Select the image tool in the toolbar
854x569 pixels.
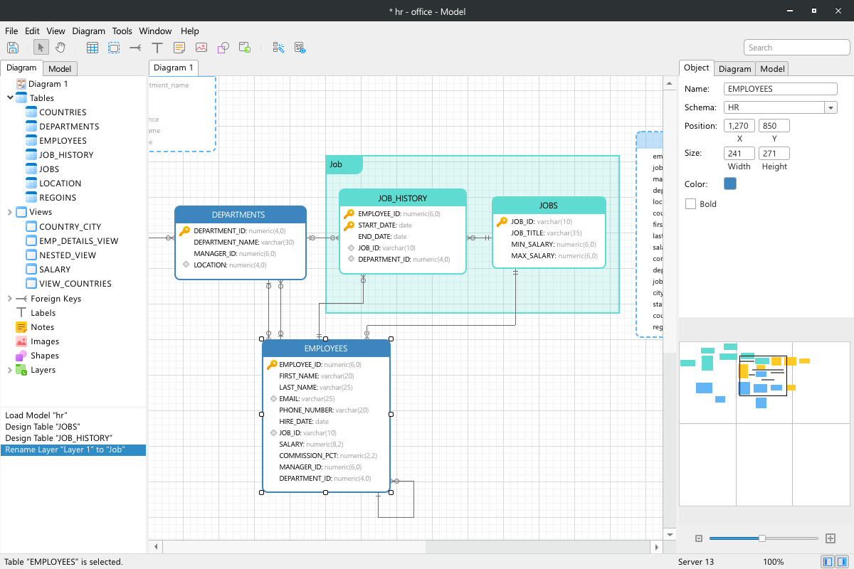coord(201,48)
